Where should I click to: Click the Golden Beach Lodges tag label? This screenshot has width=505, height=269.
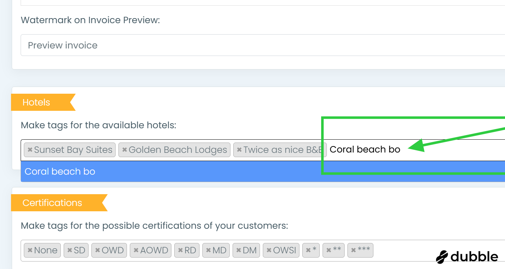pyautogui.click(x=178, y=150)
